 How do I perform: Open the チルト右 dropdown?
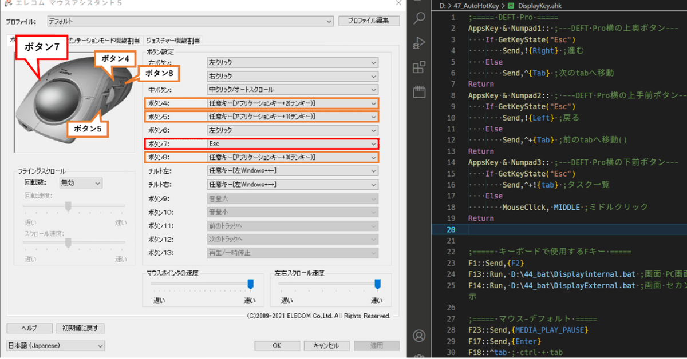pos(293,185)
